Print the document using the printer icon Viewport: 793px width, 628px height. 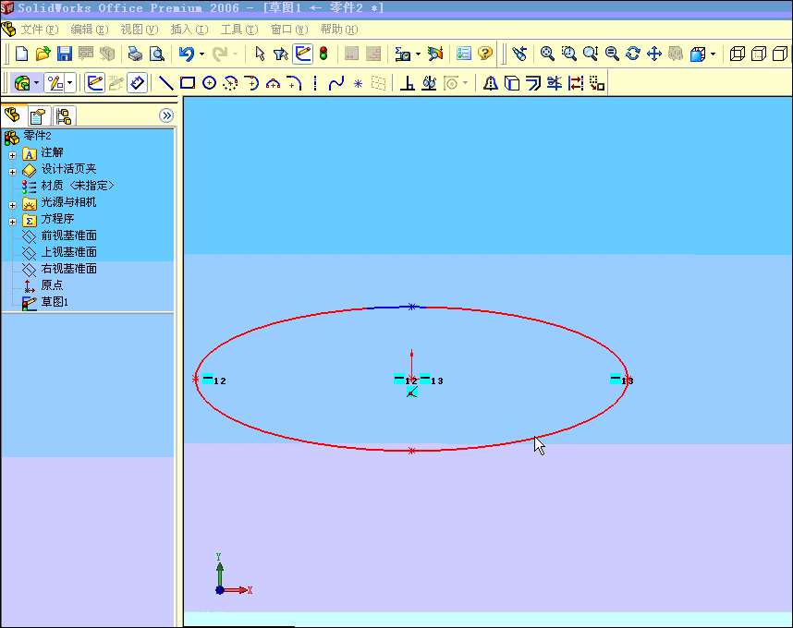pos(135,54)
